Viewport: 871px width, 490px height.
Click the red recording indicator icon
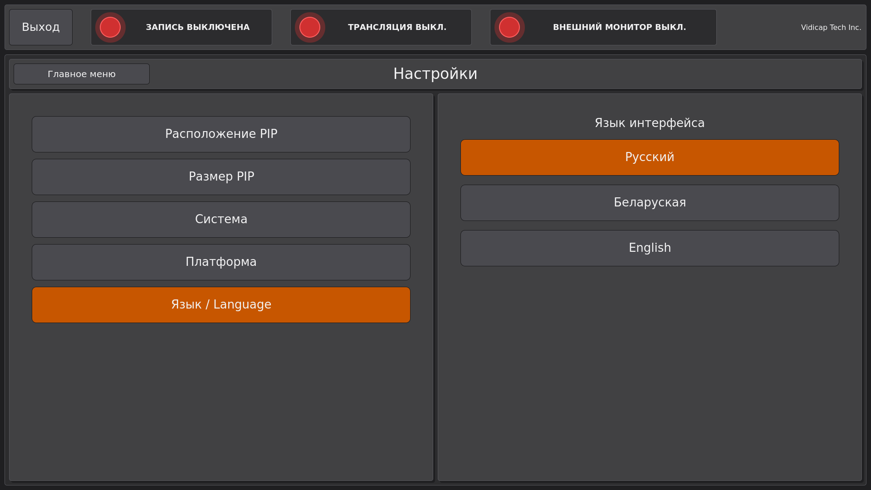(x=110, y=27)
